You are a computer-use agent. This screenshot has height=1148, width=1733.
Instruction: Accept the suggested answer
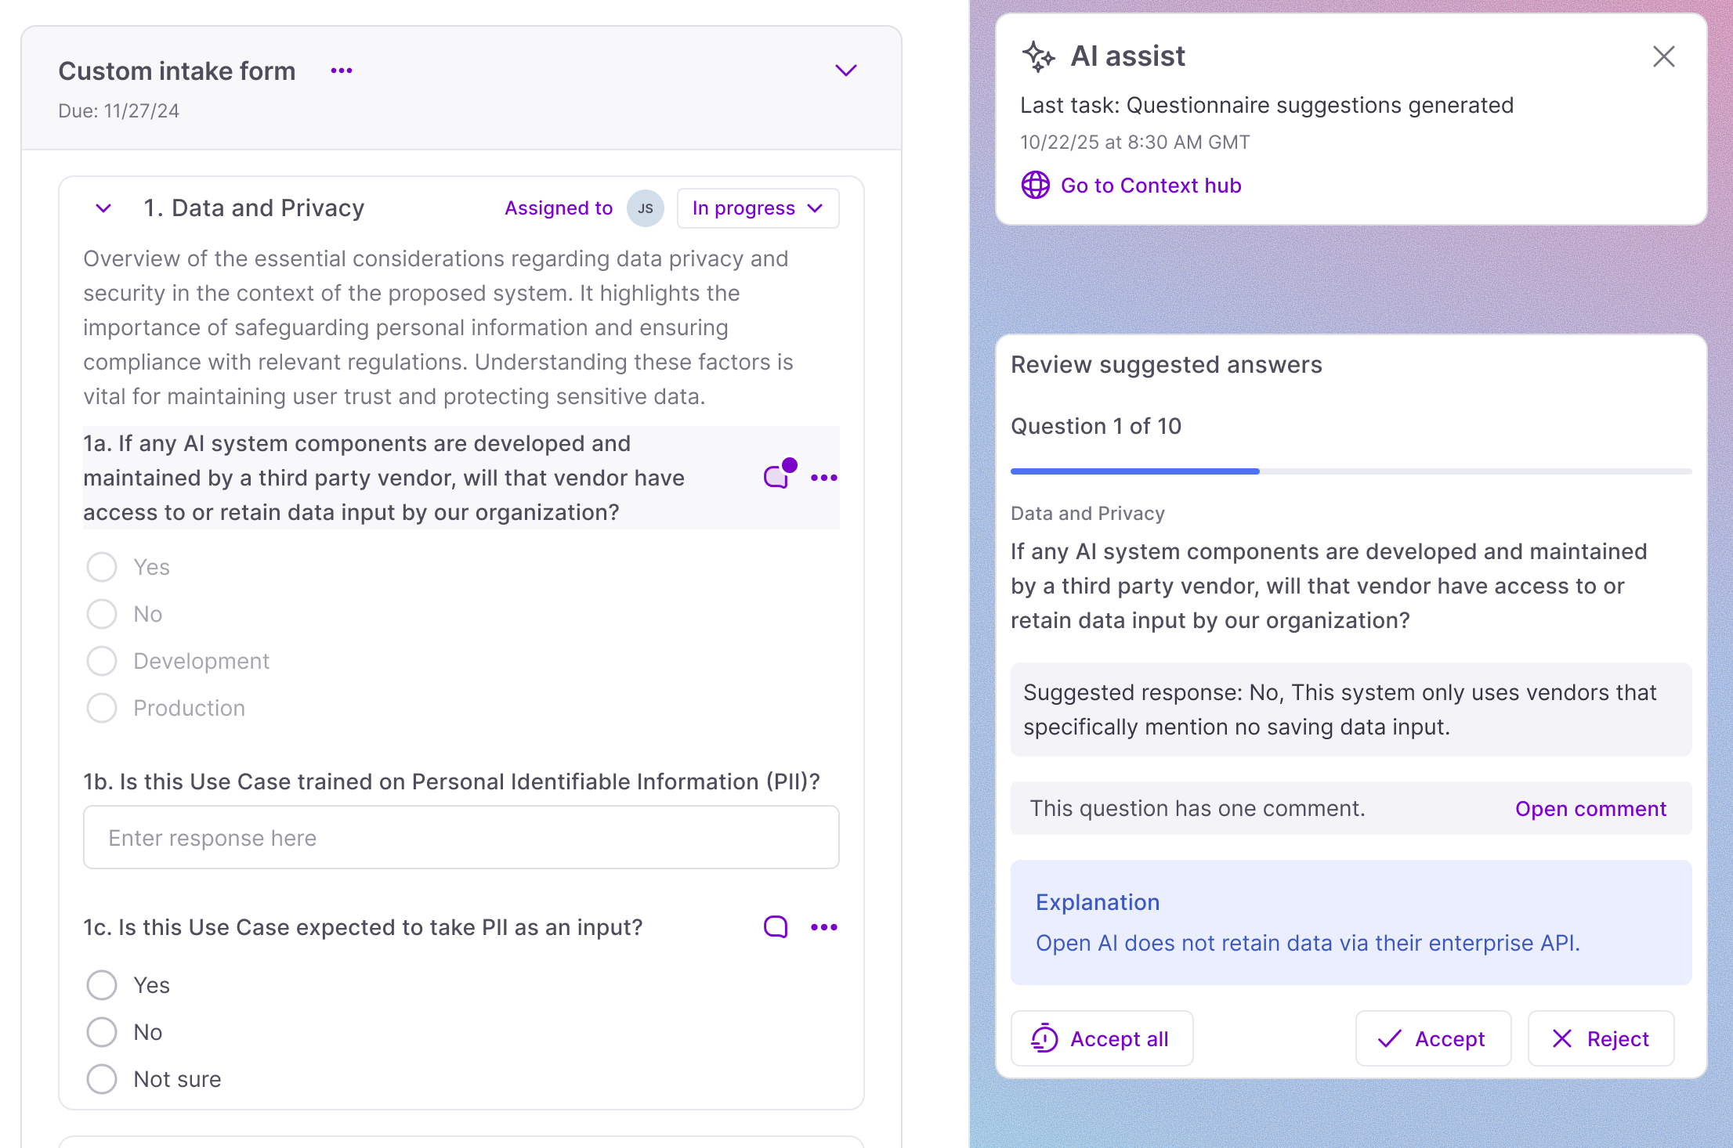click(x=1433, y=1039)
